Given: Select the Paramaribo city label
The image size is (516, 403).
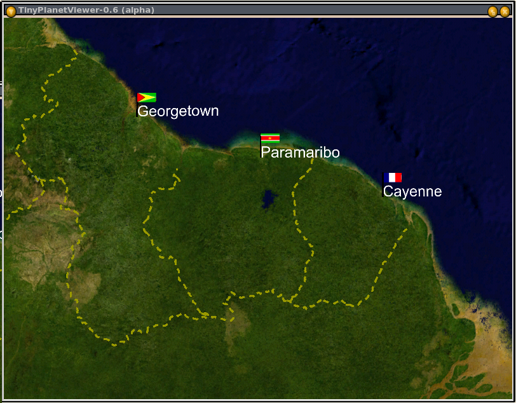Looking at the screenshot, I should pos(300,153).
